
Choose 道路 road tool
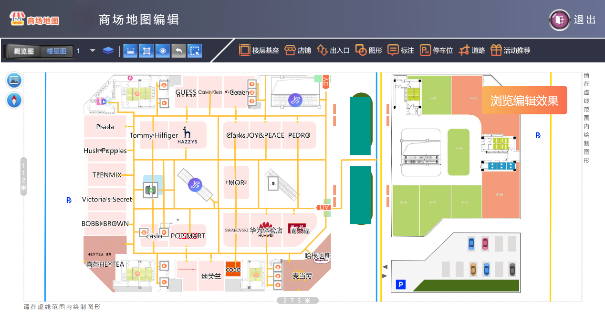tap(472, 50)
